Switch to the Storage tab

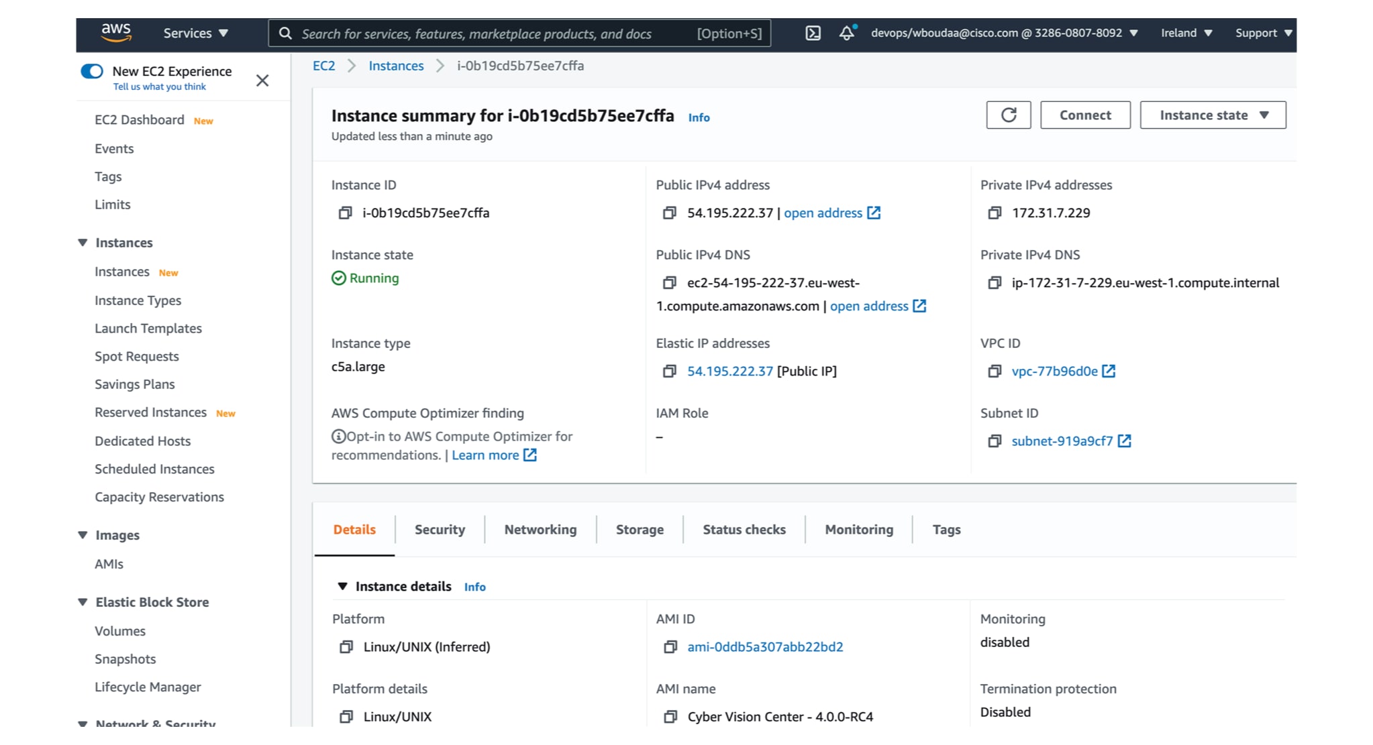tap(640, 529)
